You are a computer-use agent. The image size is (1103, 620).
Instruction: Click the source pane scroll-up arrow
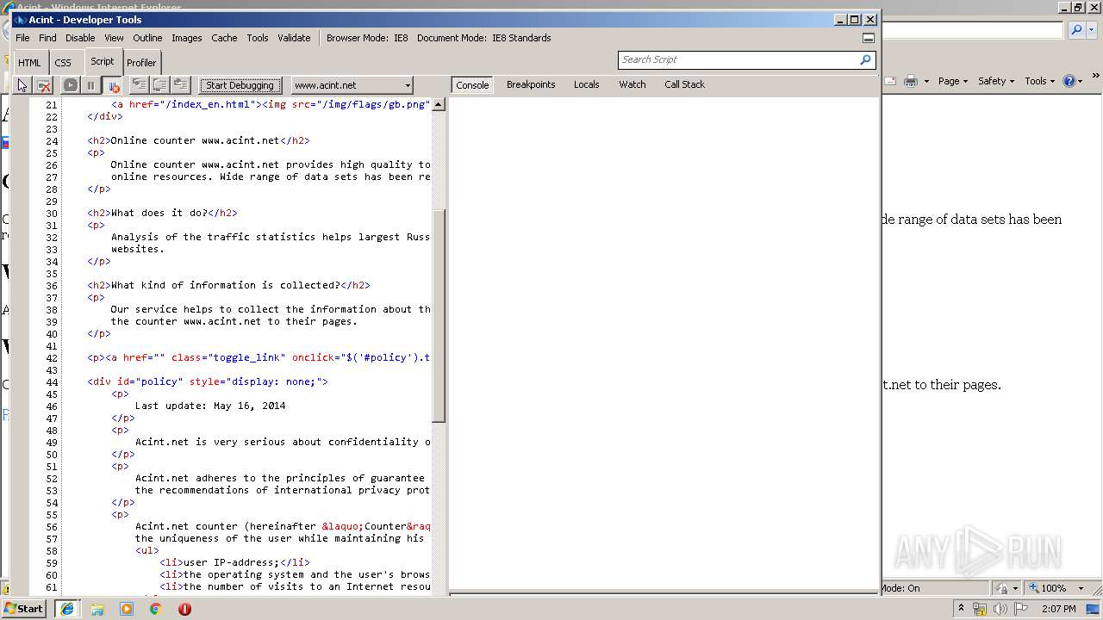click(x=439, y=104)
